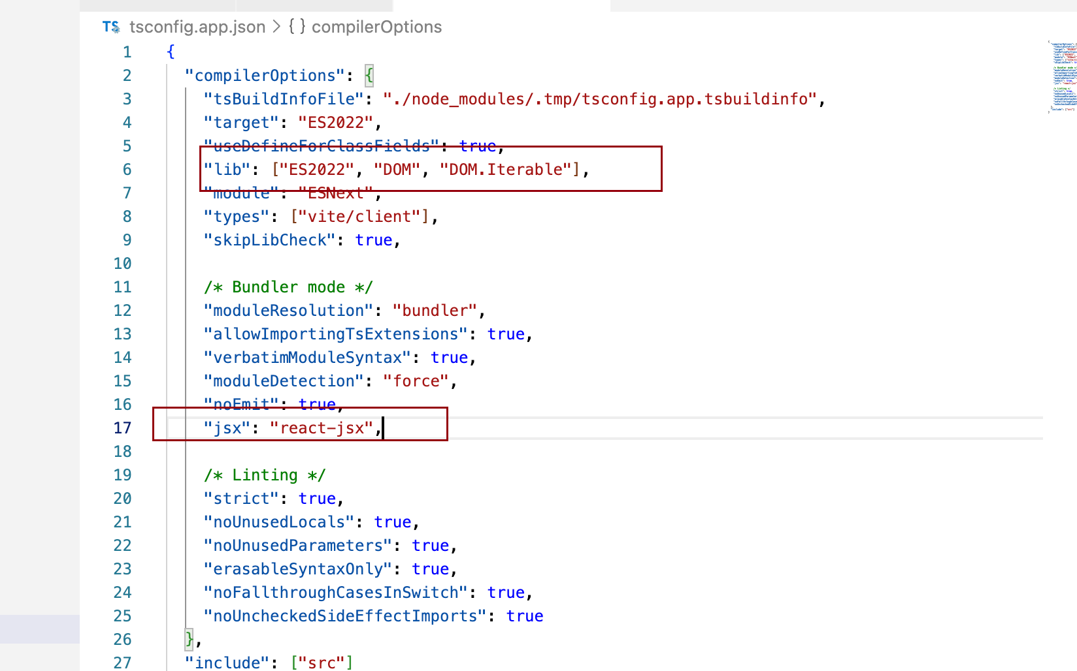Viewport: 1077px width, 671px height.
Task: Click the "strict" option key
Action: 241,499
